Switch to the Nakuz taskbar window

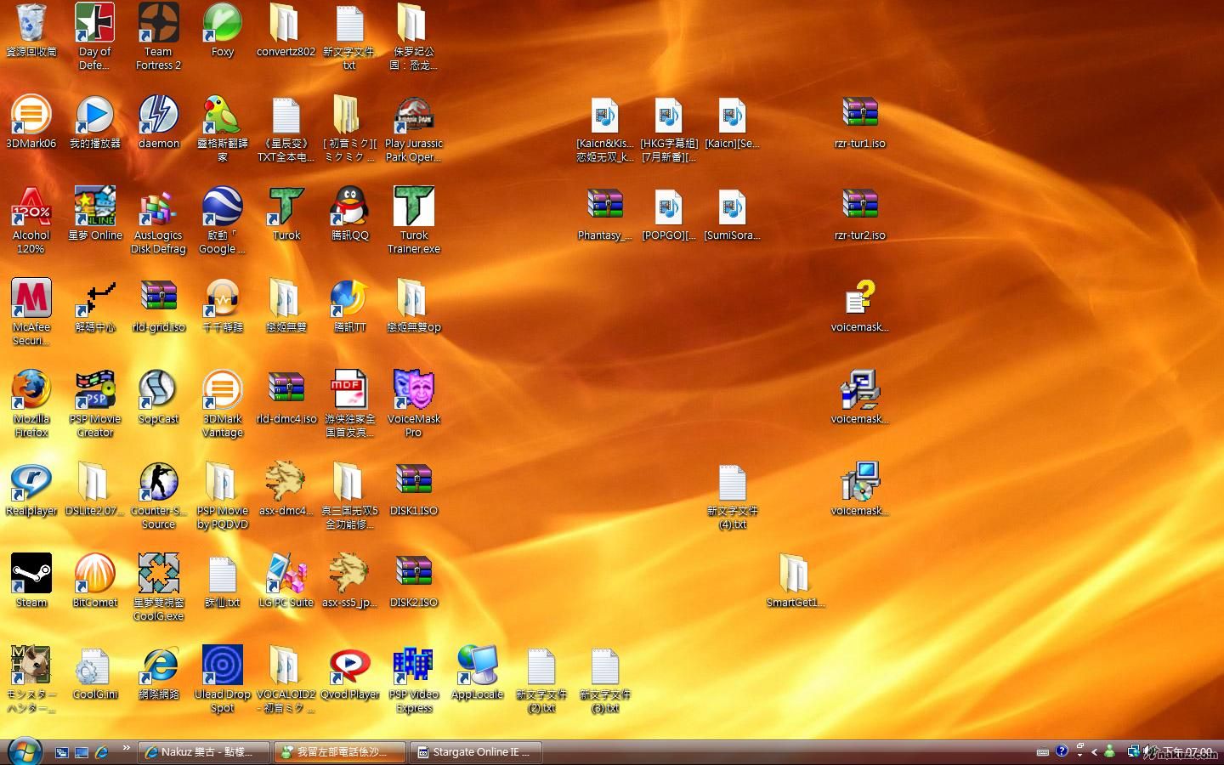(204, 752)
